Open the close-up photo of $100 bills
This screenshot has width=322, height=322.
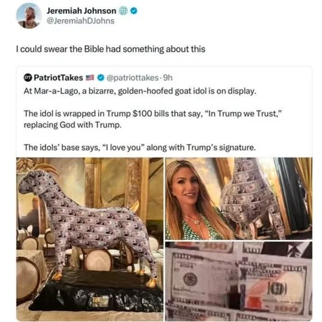click(239, 281)
